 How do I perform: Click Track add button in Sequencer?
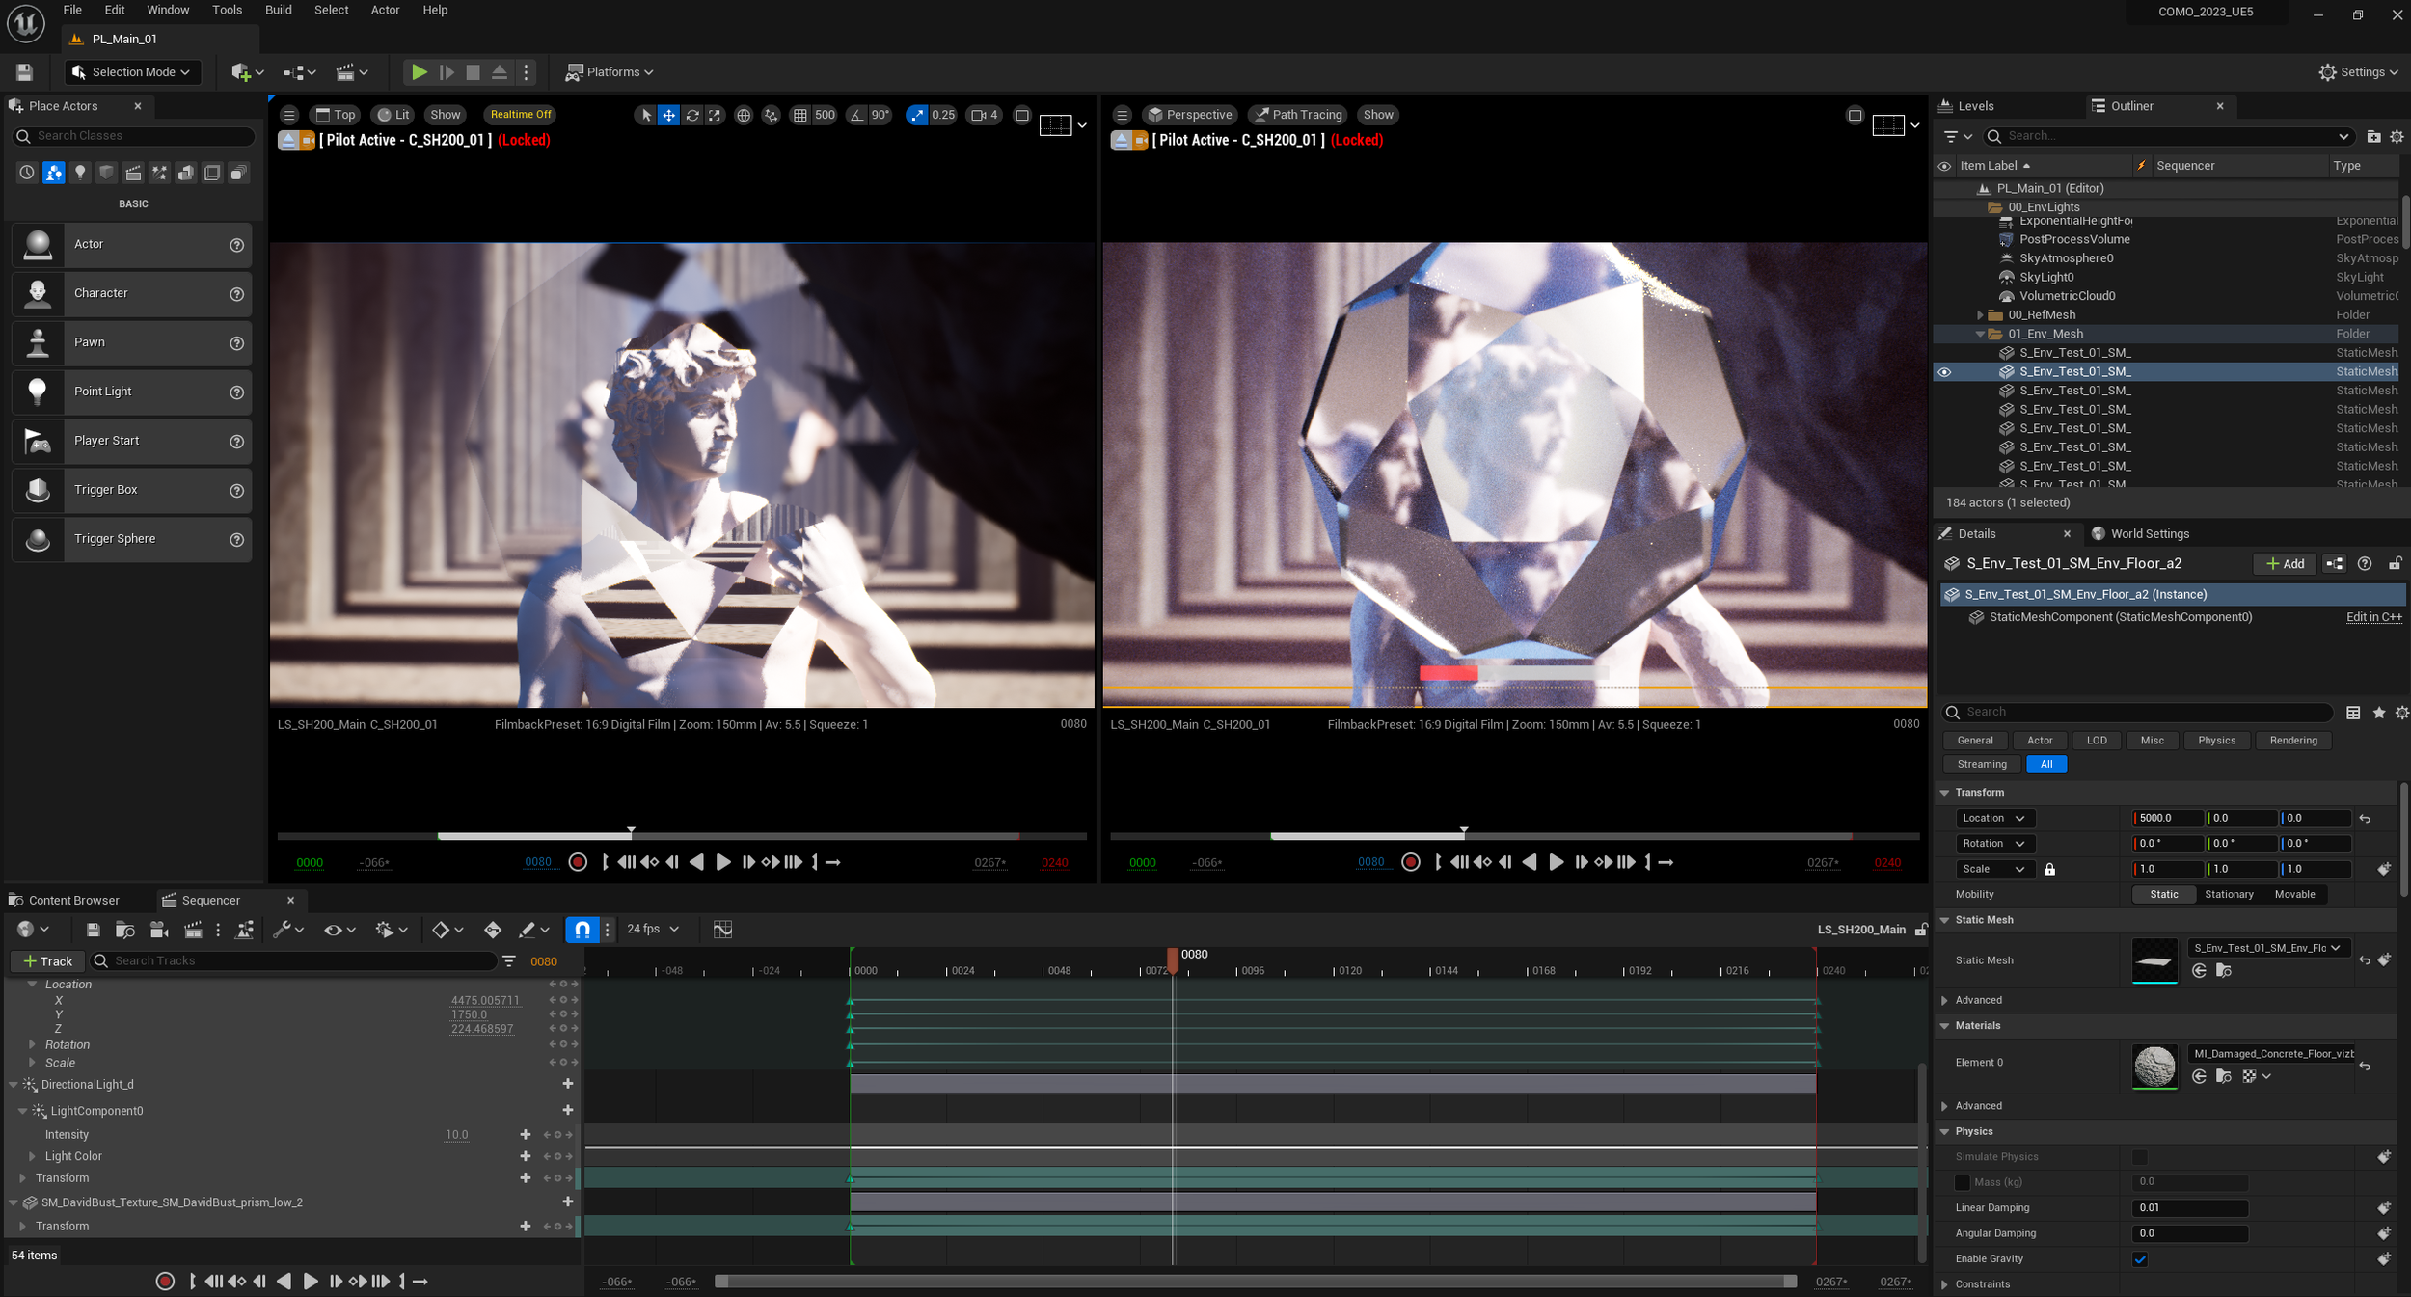pyautogui.click(x=47, y=961)
